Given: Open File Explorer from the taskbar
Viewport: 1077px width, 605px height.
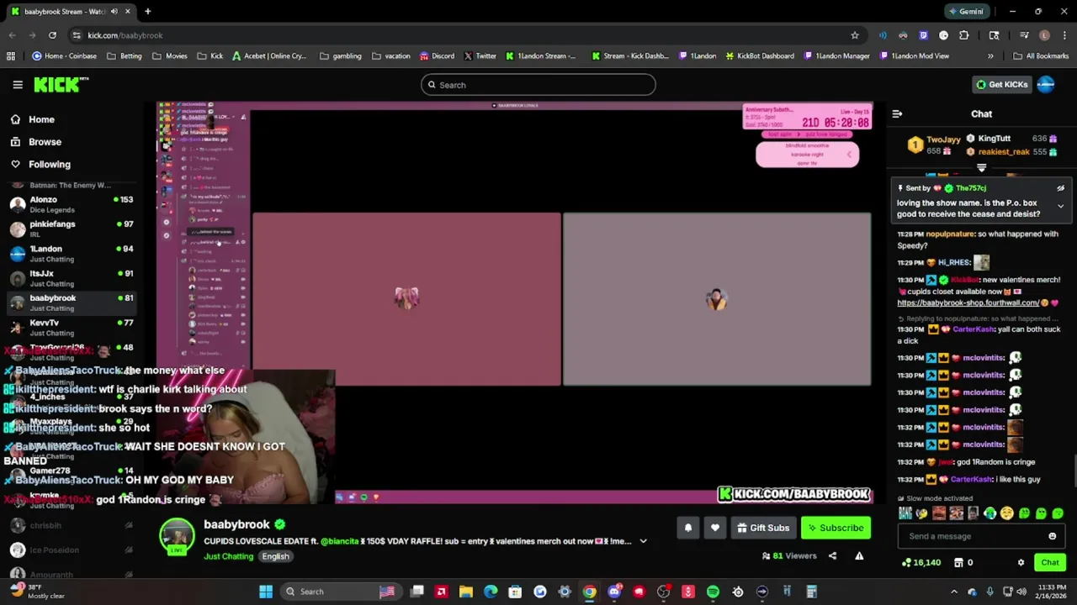Looking at the screenshot, I should click(465, 592).
